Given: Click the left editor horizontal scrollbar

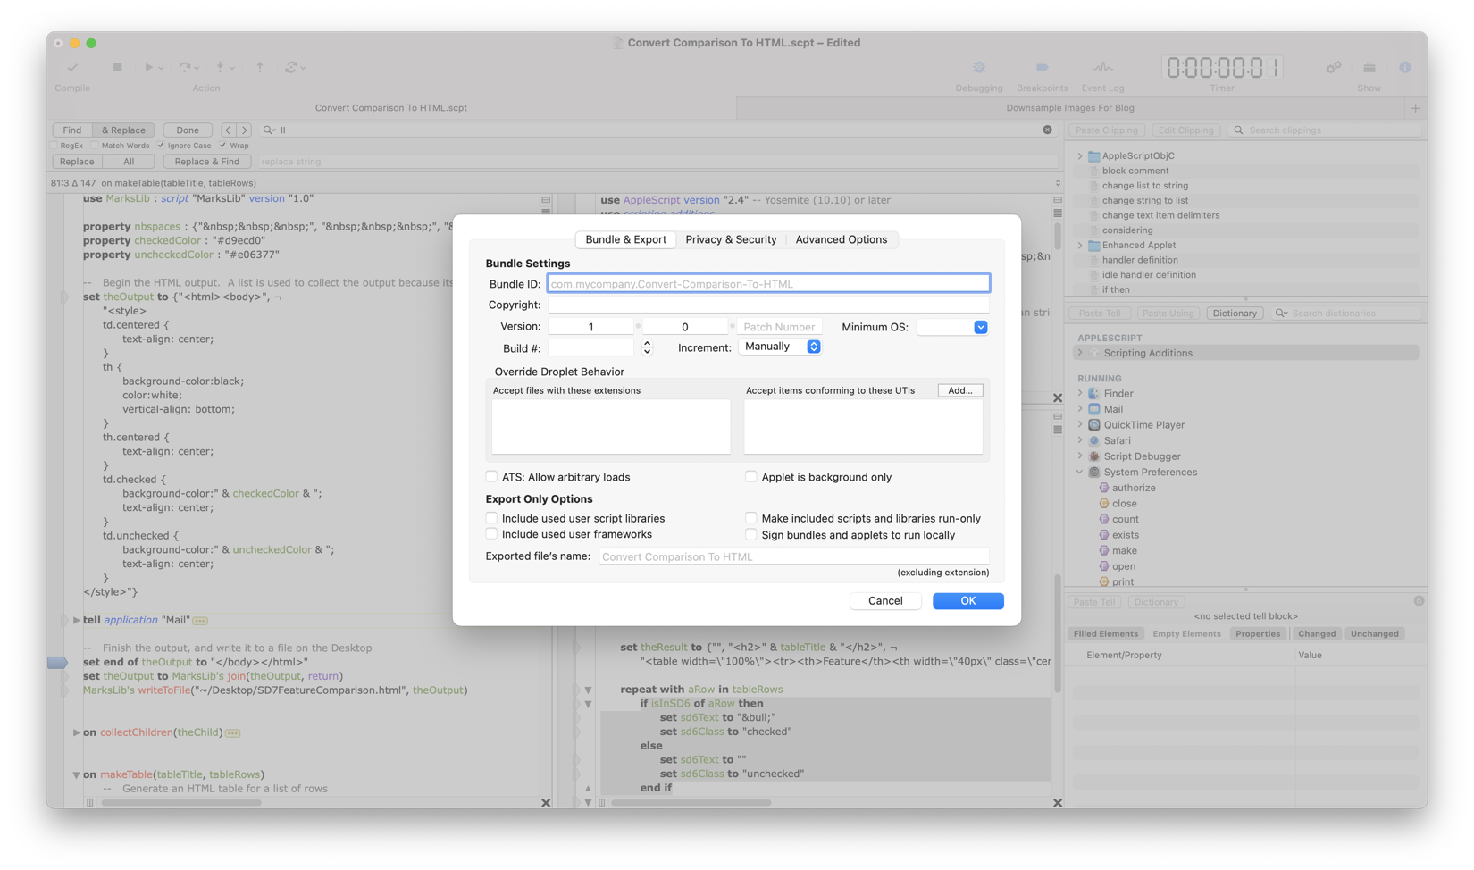Looking at the screenshot, I should tap(181, 803).
